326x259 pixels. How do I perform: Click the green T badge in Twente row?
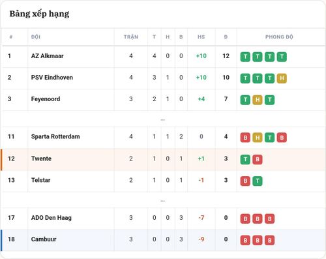[245, 159]
